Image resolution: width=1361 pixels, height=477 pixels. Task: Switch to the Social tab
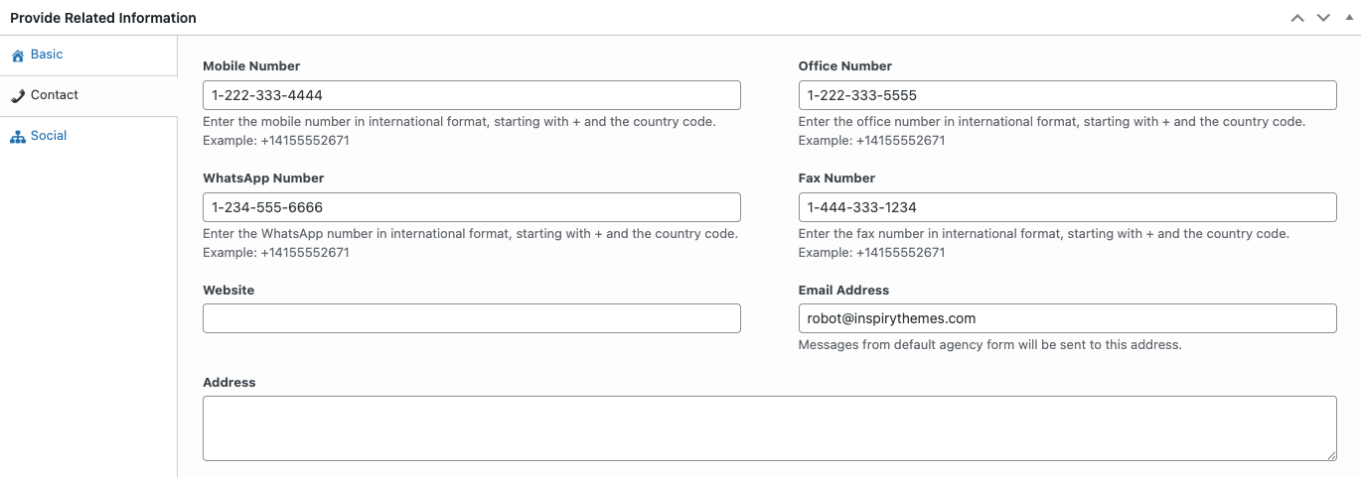click(49, 136)
